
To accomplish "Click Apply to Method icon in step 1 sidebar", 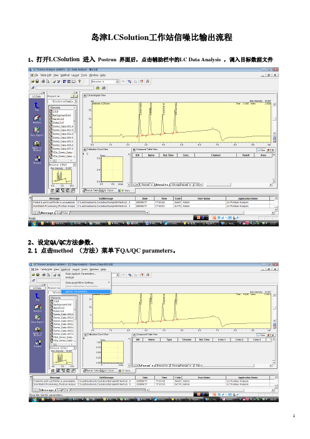I will coord(37,146).
